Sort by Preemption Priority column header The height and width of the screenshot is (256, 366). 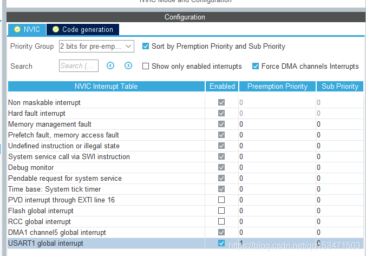[277, 87]
